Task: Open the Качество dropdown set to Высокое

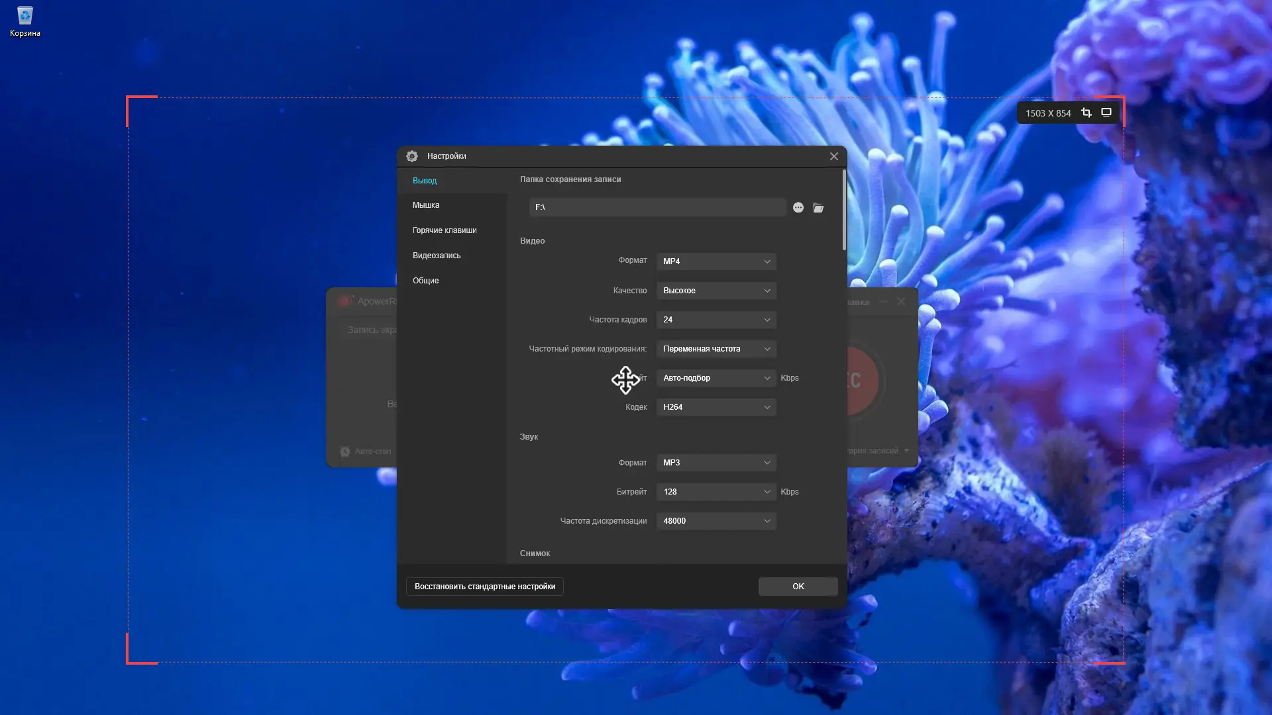Action: tap(716, 291)
